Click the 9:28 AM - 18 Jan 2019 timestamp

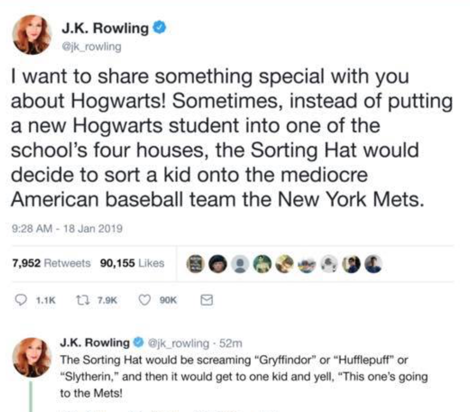[67, 229]
